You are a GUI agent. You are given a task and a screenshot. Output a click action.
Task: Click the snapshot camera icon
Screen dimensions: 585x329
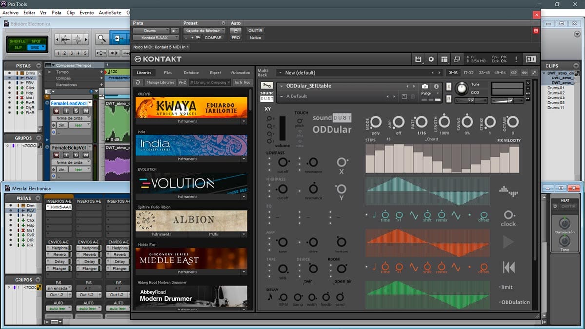(x=425, y=86)
